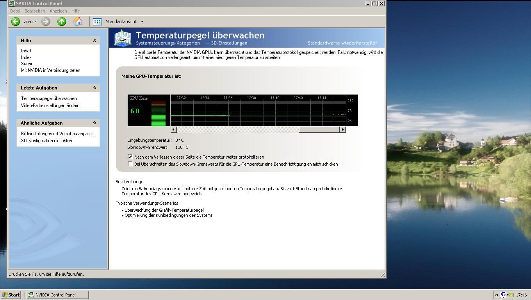Open the Inhalt help link
Screen dimensions: 531x300
pos(26,51)
